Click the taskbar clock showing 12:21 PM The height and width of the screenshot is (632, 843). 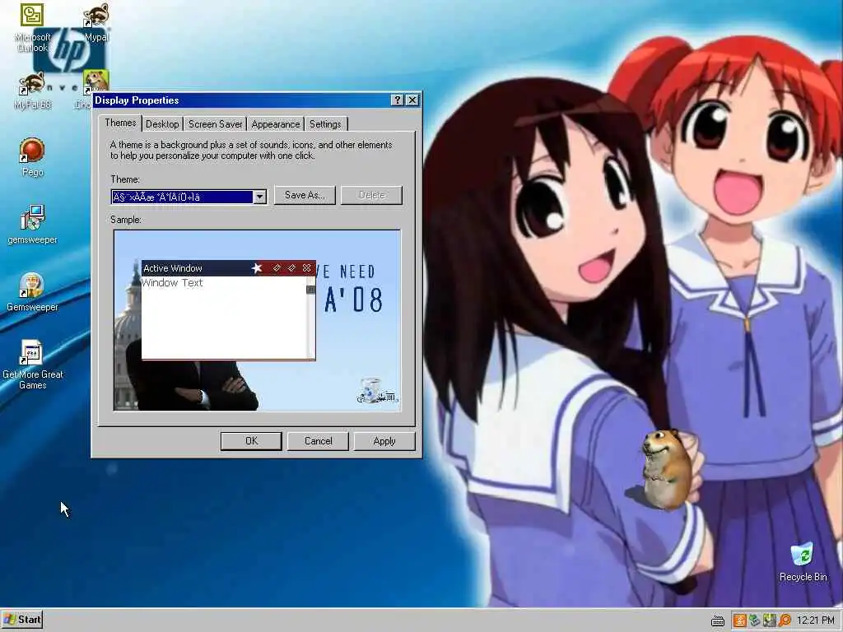[815, 620]
